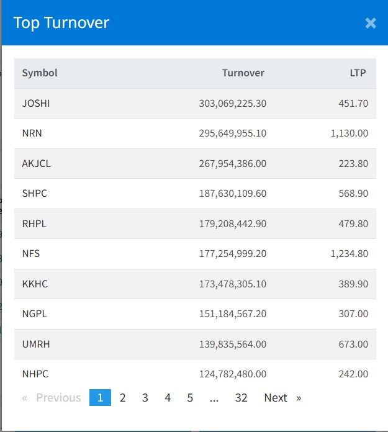
Task: Click the NFS symbol entry
Action: pyautogui.click(x=31, y=254)
